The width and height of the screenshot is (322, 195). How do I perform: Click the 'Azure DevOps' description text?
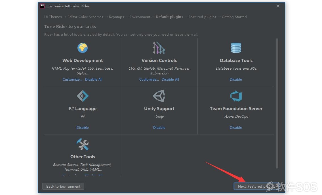pyautogui.click(x=236, y=117)
